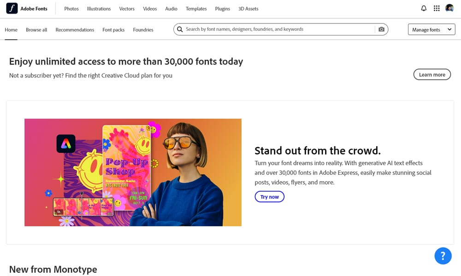Open Photos from the top navigation
Viewport: 461px width, 276px height.
(x=71, y=8)
